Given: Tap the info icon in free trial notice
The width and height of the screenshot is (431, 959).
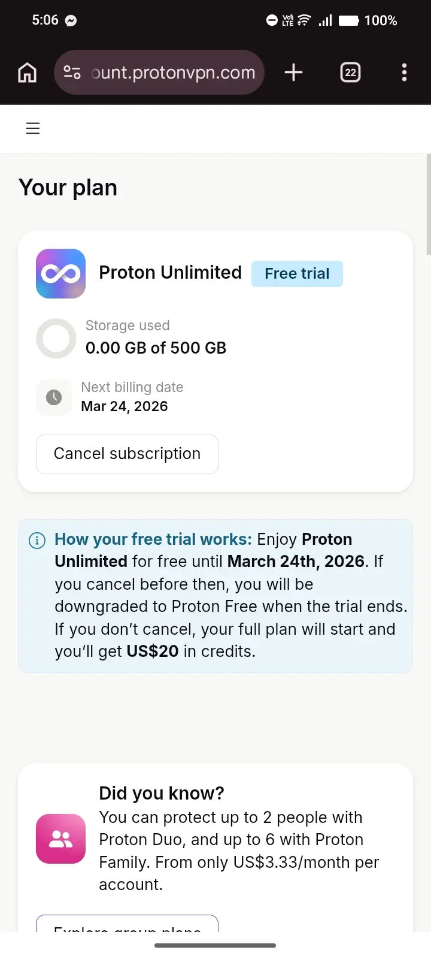Looking at the screenshot, I should 37,540.
